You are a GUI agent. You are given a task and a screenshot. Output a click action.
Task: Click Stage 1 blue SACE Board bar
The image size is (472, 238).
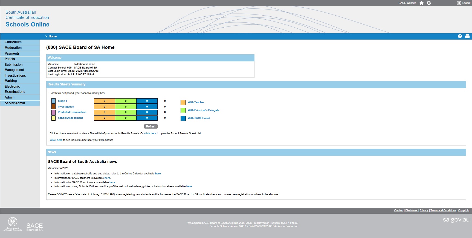pyautogui.click(x=147, y=101)
